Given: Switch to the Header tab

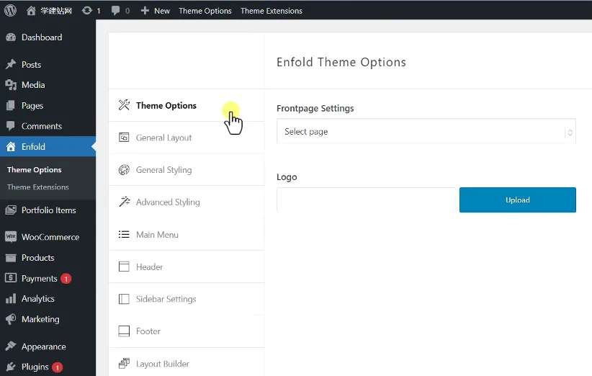Looking at the screenshot, I should pos(187,267).
